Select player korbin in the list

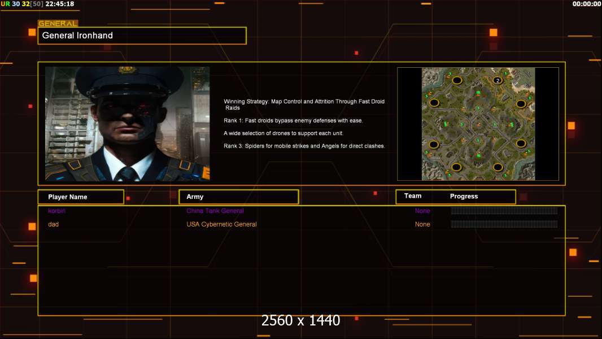point(57,211)
